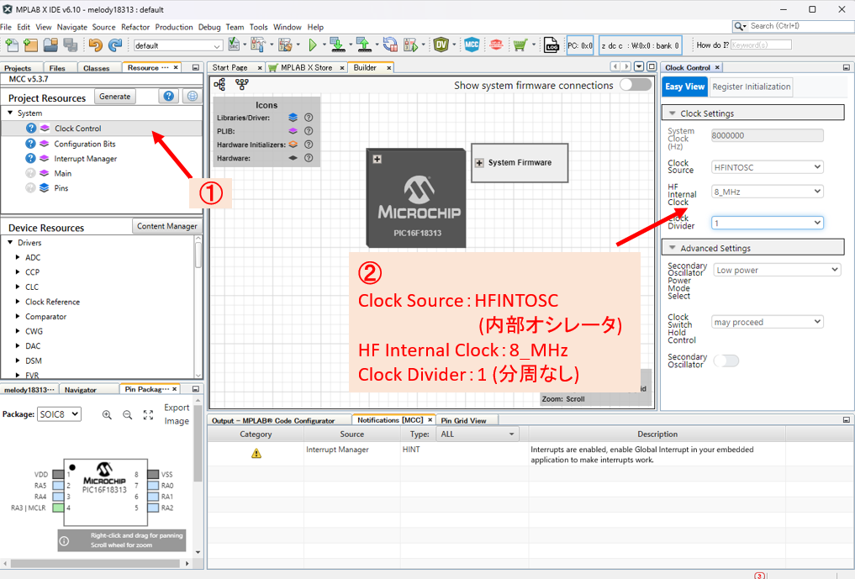Expand the ADC driver tree node
The width and height of the screenshot is (855, 579).
coord(18,258)
